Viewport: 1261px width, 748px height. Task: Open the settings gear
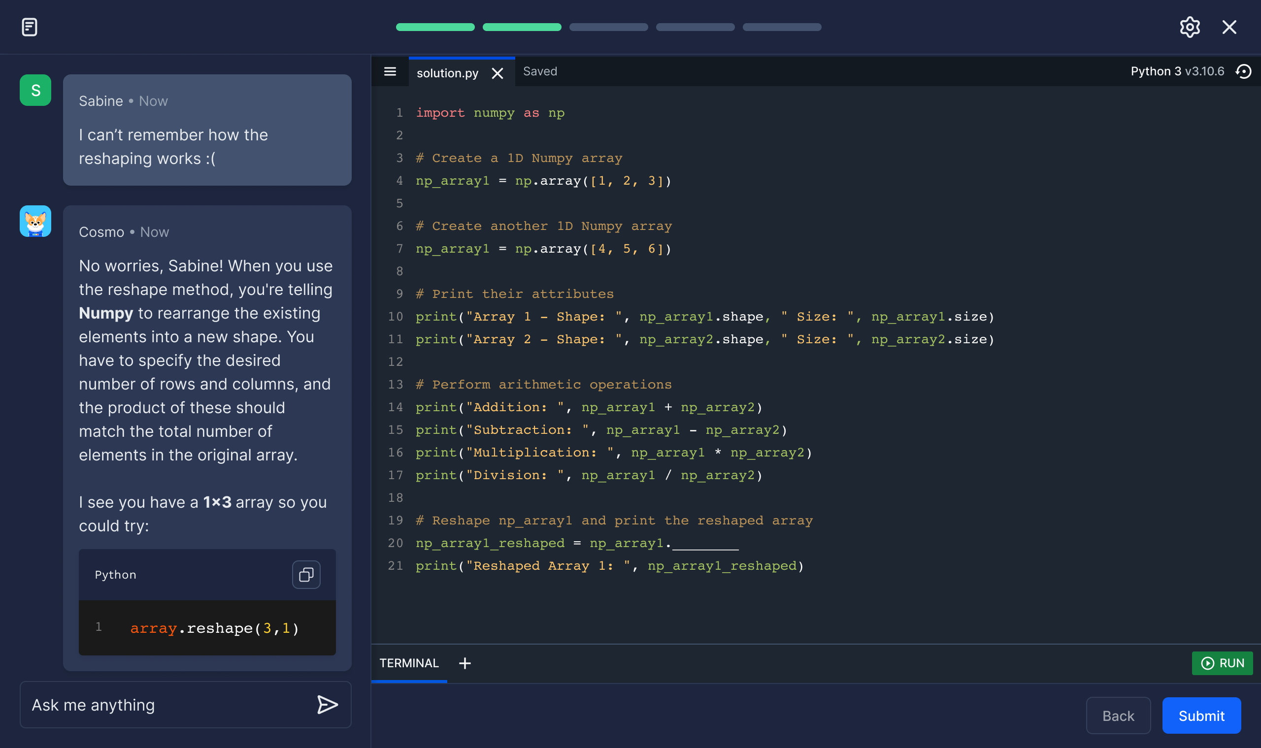1190,27
